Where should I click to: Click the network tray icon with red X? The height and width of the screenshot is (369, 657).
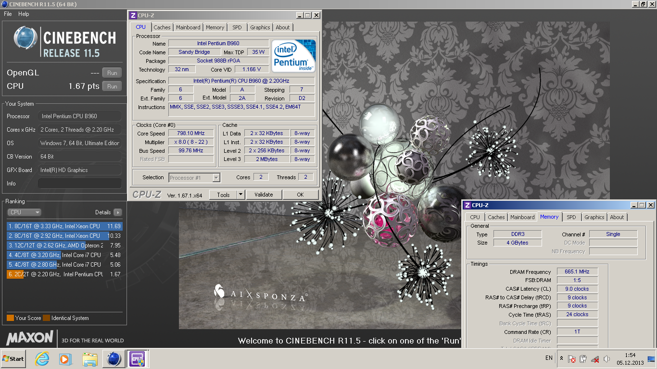(595, 359)
